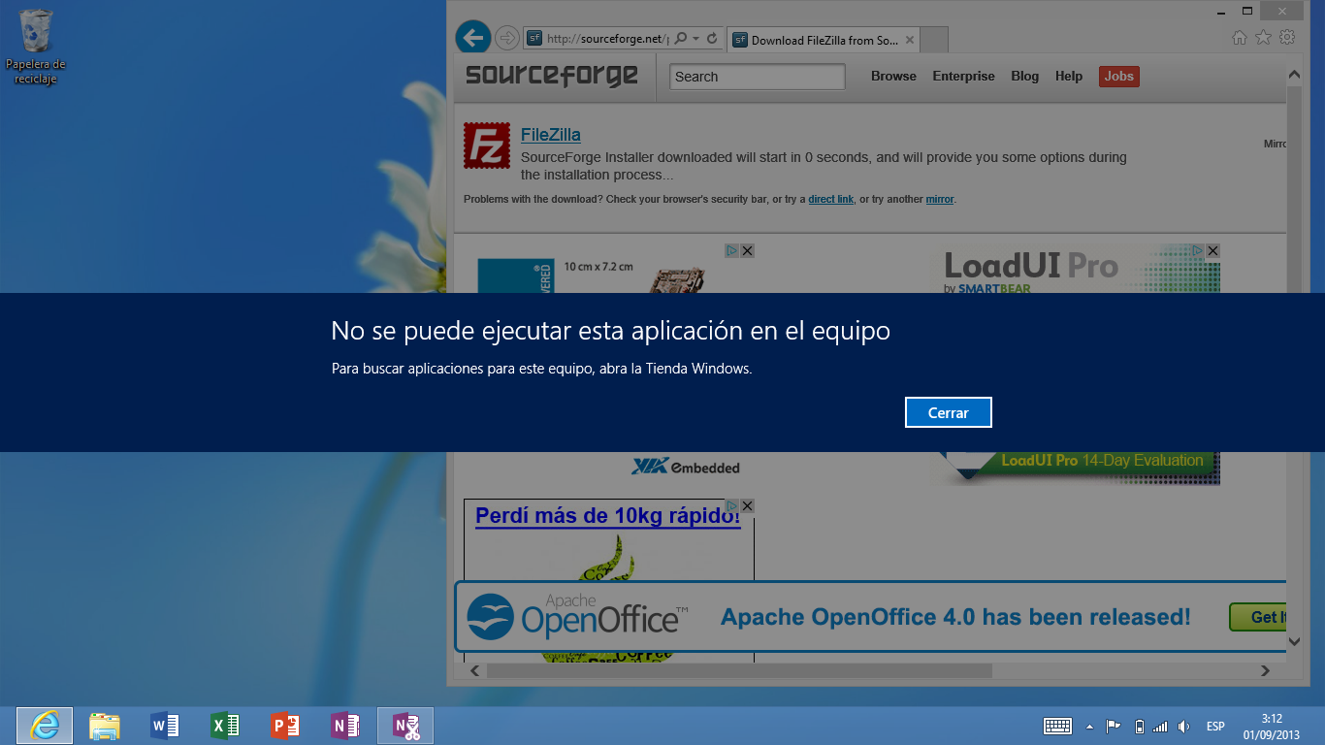The image size is (1325, 745).
Task: Click page scrollbar down arrow
Action: click(1294, 641)
